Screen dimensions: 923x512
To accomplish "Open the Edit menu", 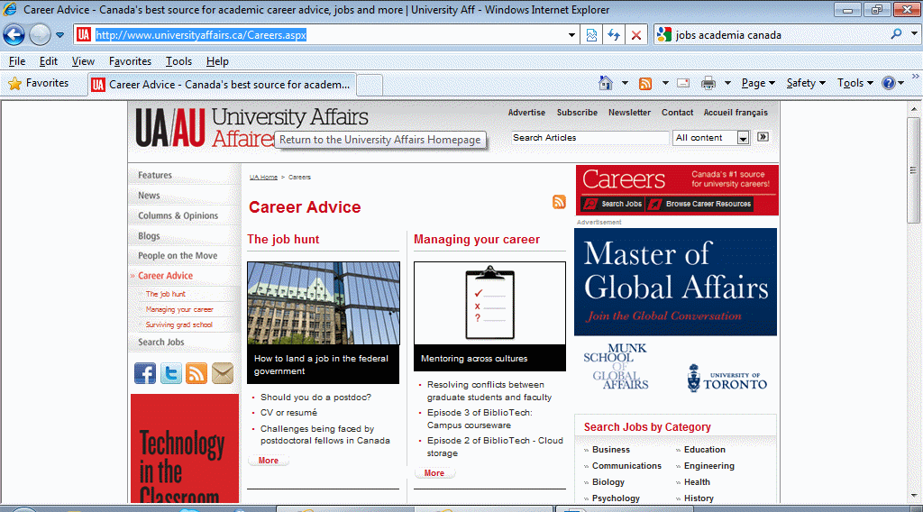I will [x=49, y=61].
